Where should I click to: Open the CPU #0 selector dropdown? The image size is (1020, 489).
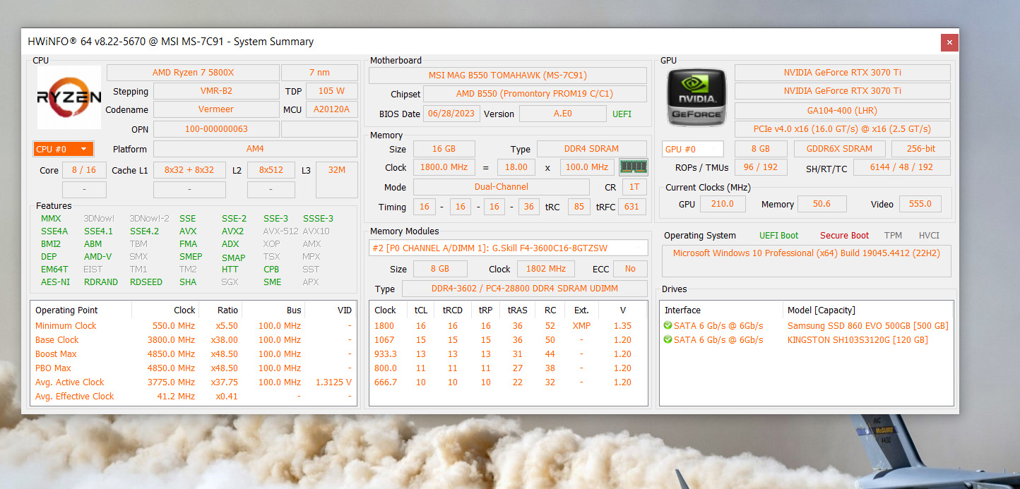click(x=63, y=149)
